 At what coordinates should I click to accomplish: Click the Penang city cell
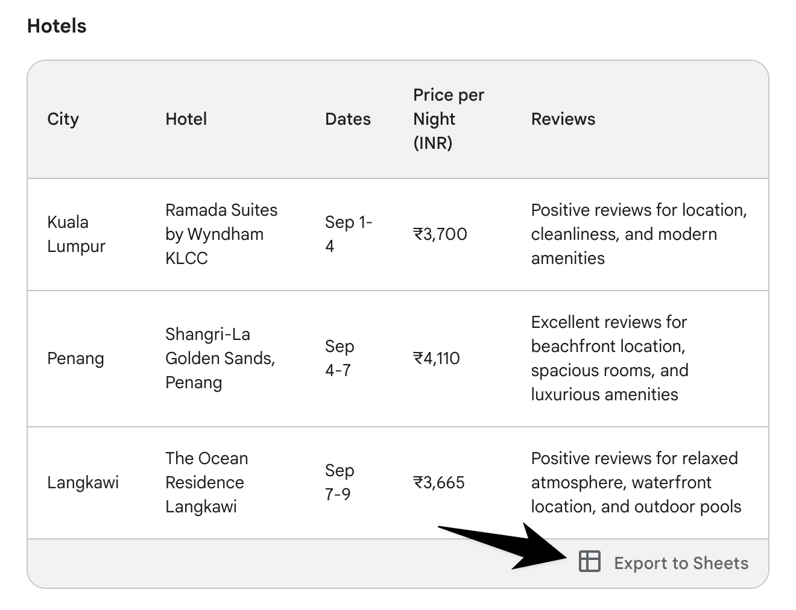(x=75, y=359)
